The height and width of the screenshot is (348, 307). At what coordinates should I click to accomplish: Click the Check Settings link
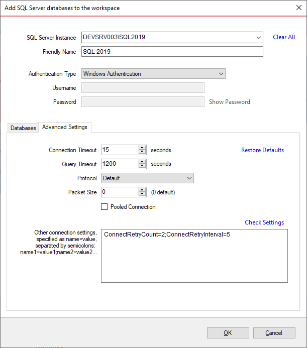(264, 222)
